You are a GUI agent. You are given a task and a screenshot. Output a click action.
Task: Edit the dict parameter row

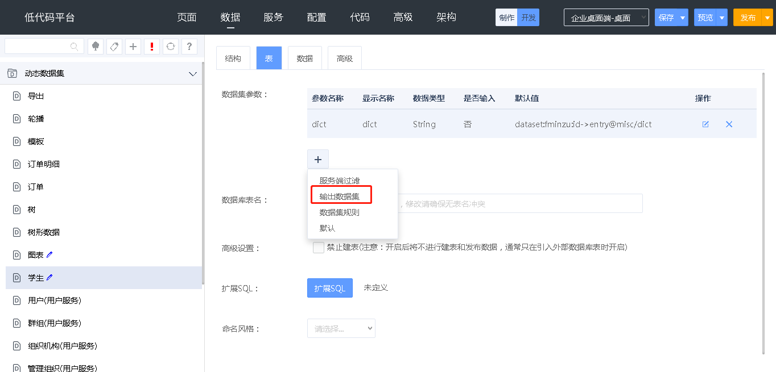705,124
